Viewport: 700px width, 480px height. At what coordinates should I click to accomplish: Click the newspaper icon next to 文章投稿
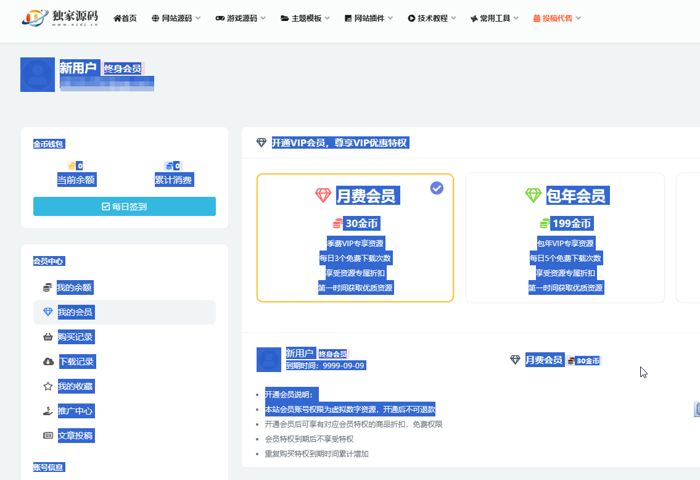click(47, 436)
